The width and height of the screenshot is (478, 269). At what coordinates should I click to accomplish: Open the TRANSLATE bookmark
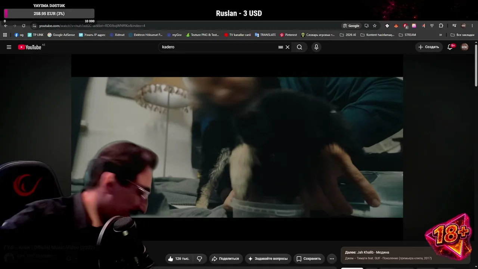coord(265,35)
